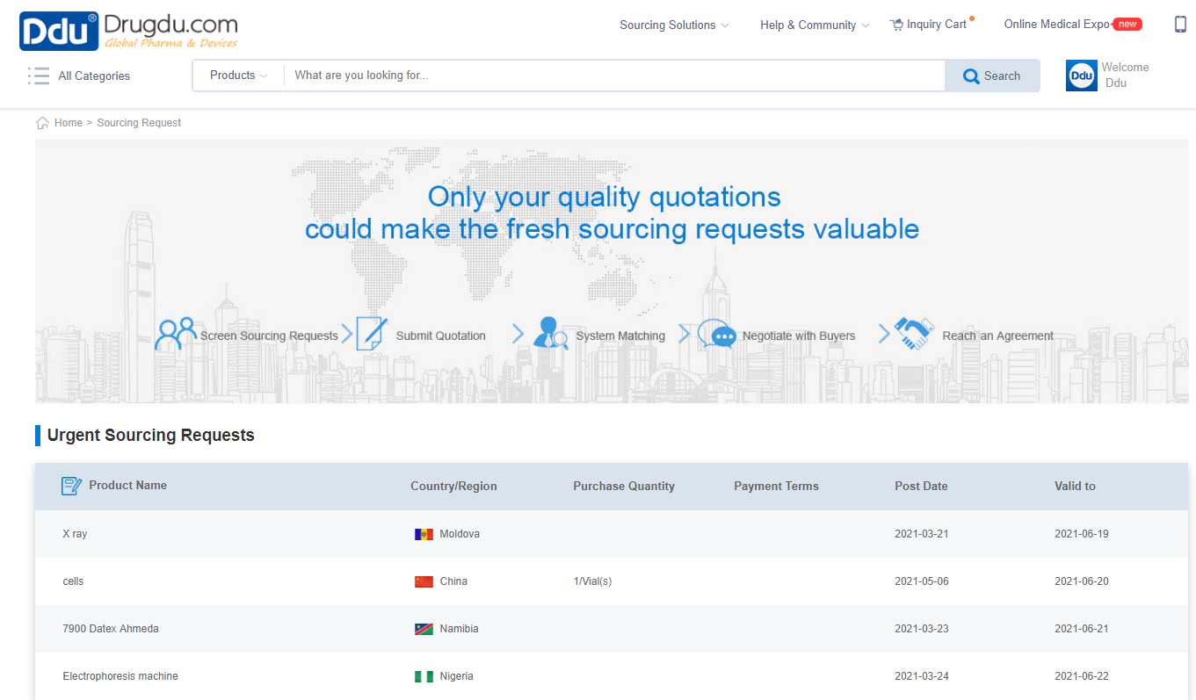Click the Submit Quotation pencil icon
Image resolution: width=1196 pixels, height=700 pixels.
point(372,335)
